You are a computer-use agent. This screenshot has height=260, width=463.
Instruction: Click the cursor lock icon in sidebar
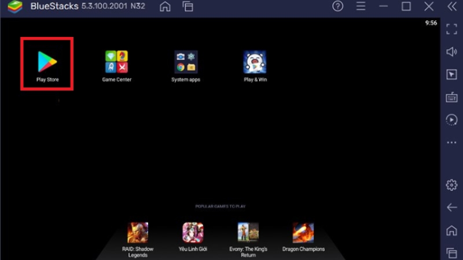tap(451, 75)
